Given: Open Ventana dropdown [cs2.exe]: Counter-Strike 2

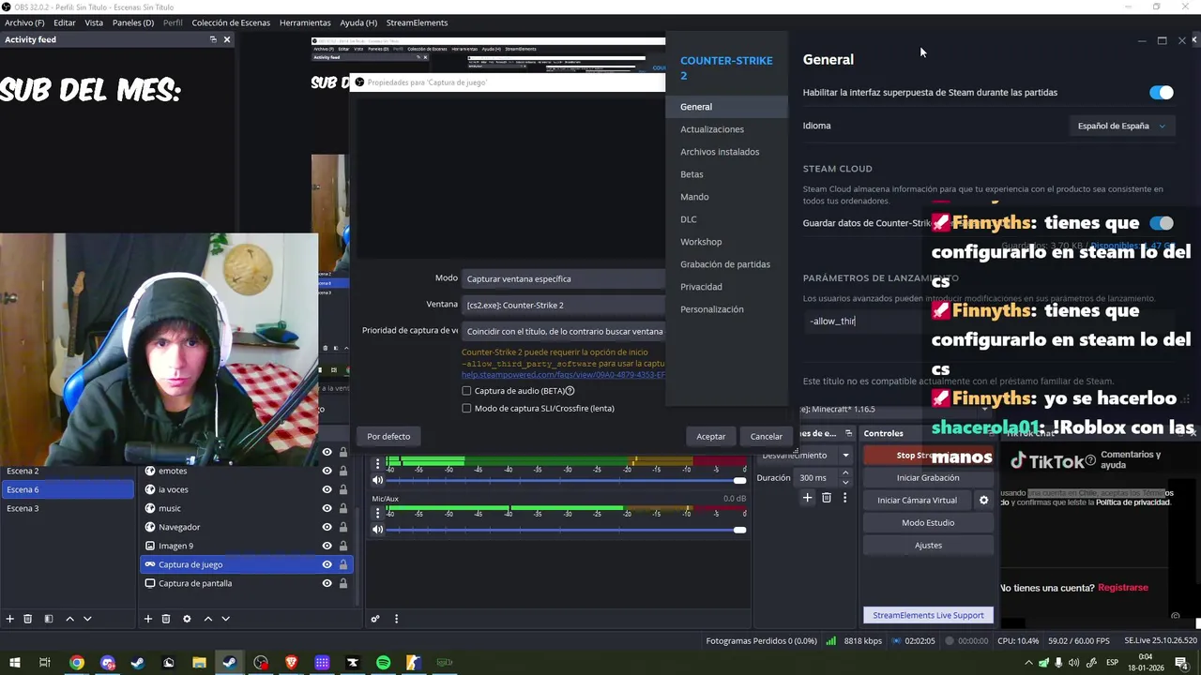Looking at the screenshot, I should pos(564,305).
